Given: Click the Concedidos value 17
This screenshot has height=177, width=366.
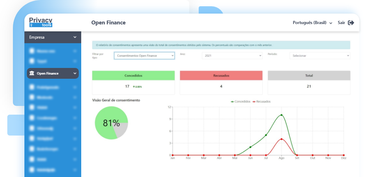Looking at the screenshot, I should [x=127, y=86].
